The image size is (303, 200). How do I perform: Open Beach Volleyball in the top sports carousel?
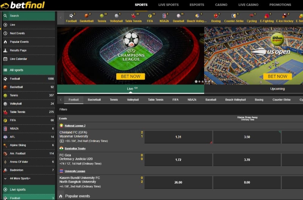(197, 18)
